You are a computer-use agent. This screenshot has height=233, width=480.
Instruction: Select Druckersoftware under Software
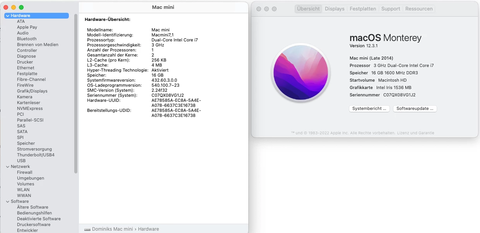click(34, 224)
